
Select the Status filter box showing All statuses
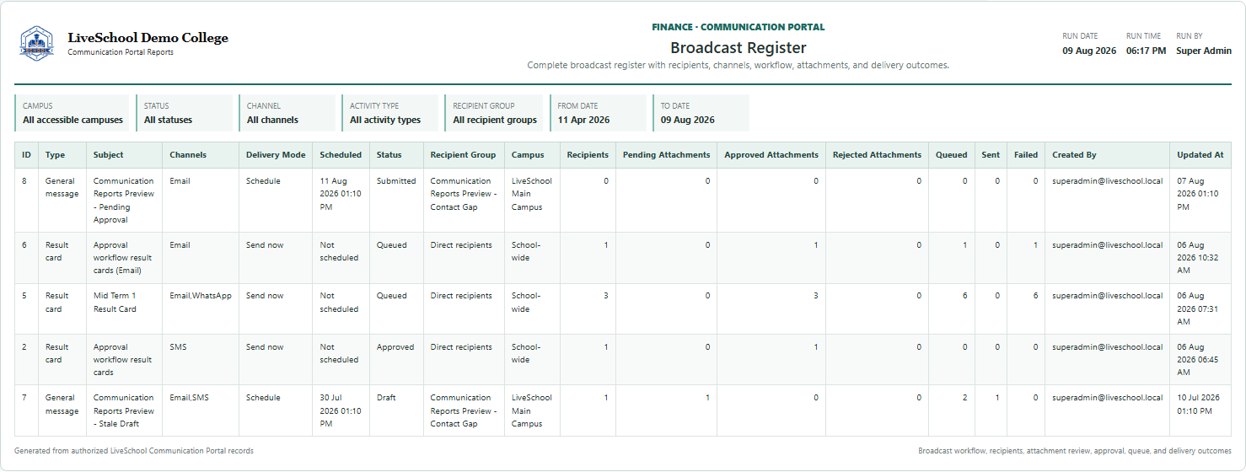[184, 113]
